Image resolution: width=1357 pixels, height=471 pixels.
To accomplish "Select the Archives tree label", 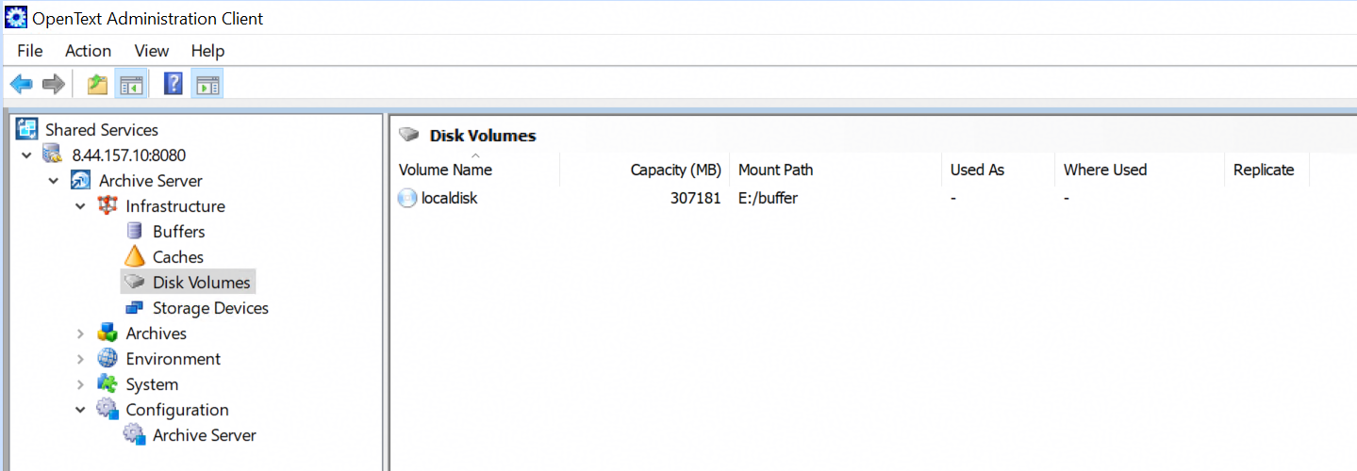I will tap(157, 333).
